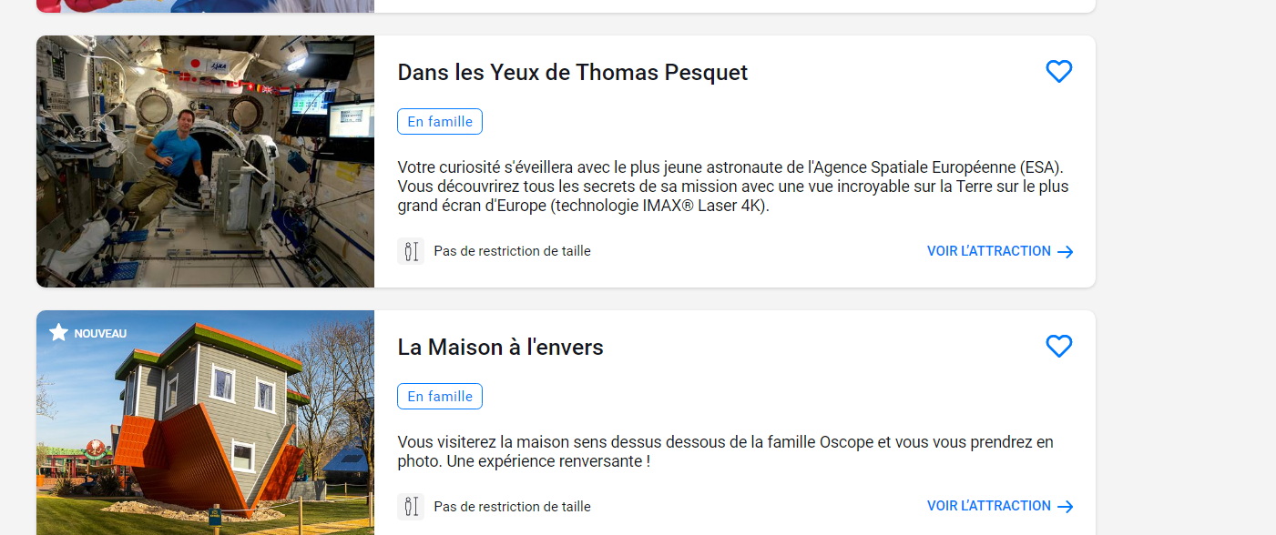Select En famille tag on Maison à l'envers card
Image resolution: width=1276 pixels, height=535 pixels.
[440, 397]
